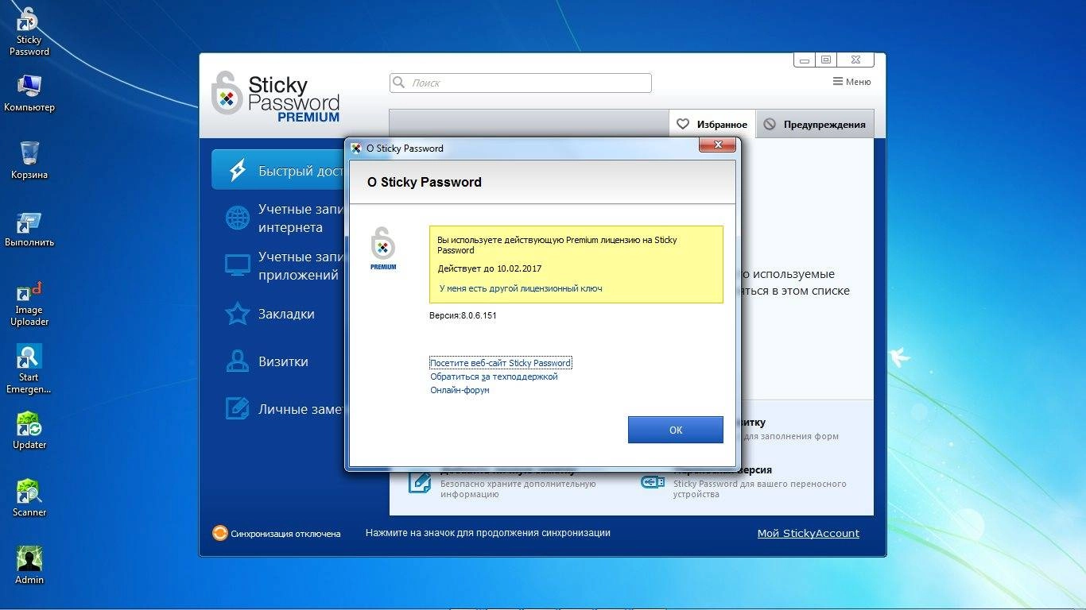Select Визитки in the sidebar
The width and height of the screenshot is (1086, 610).
coord(278,361)
